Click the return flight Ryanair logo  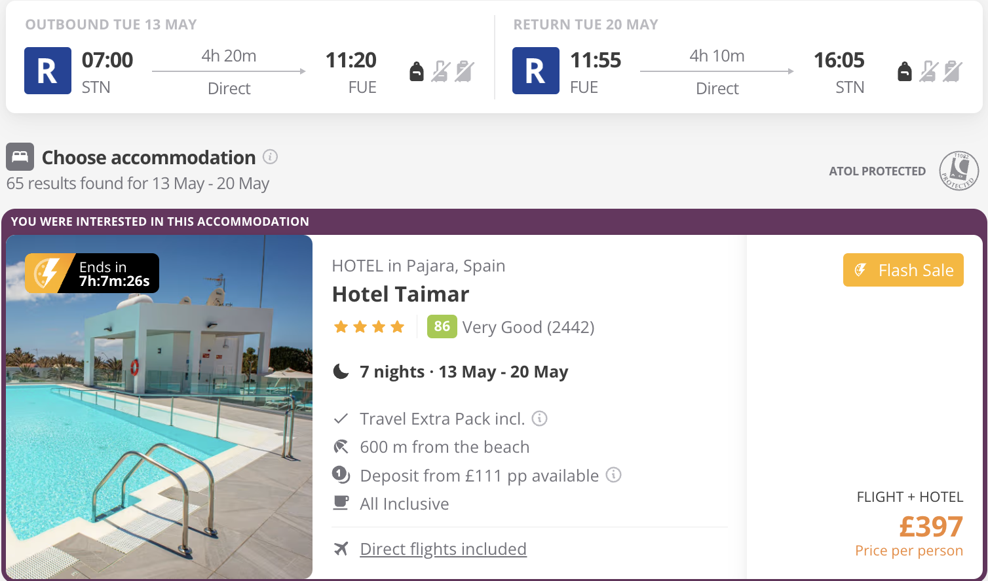pyautogui.click(x=536, y=71)
